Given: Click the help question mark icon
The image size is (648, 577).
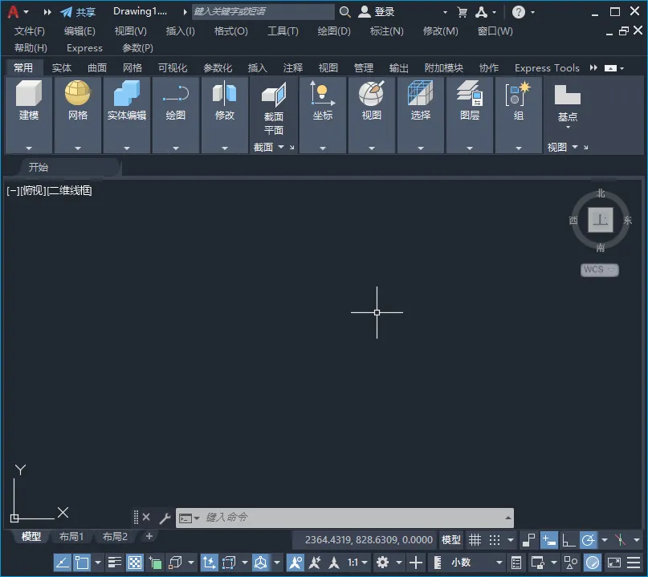Looking at the screenshot, I should pos(518,12).
